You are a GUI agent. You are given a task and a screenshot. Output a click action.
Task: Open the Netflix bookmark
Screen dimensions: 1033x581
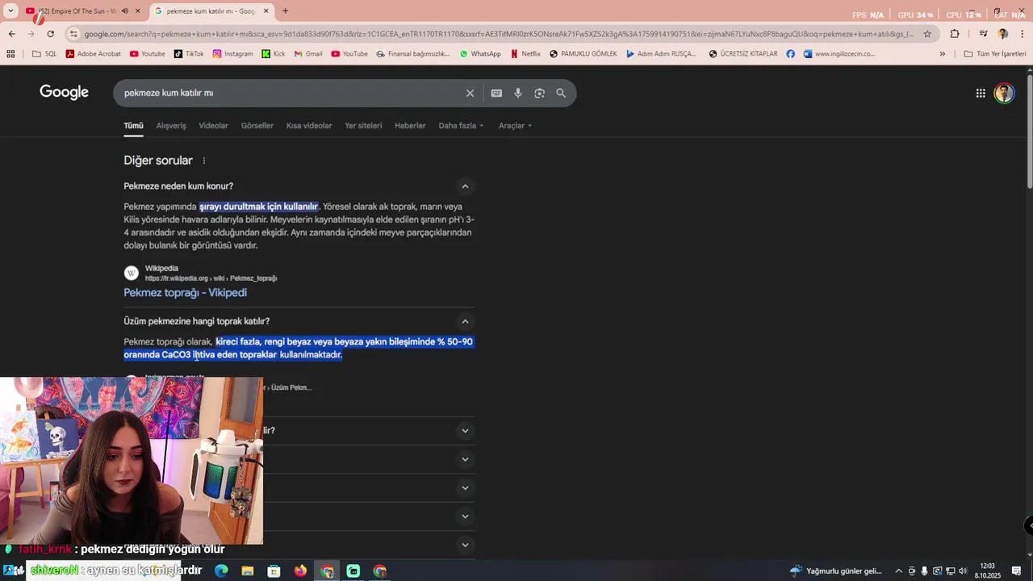(x=525, y=54)
